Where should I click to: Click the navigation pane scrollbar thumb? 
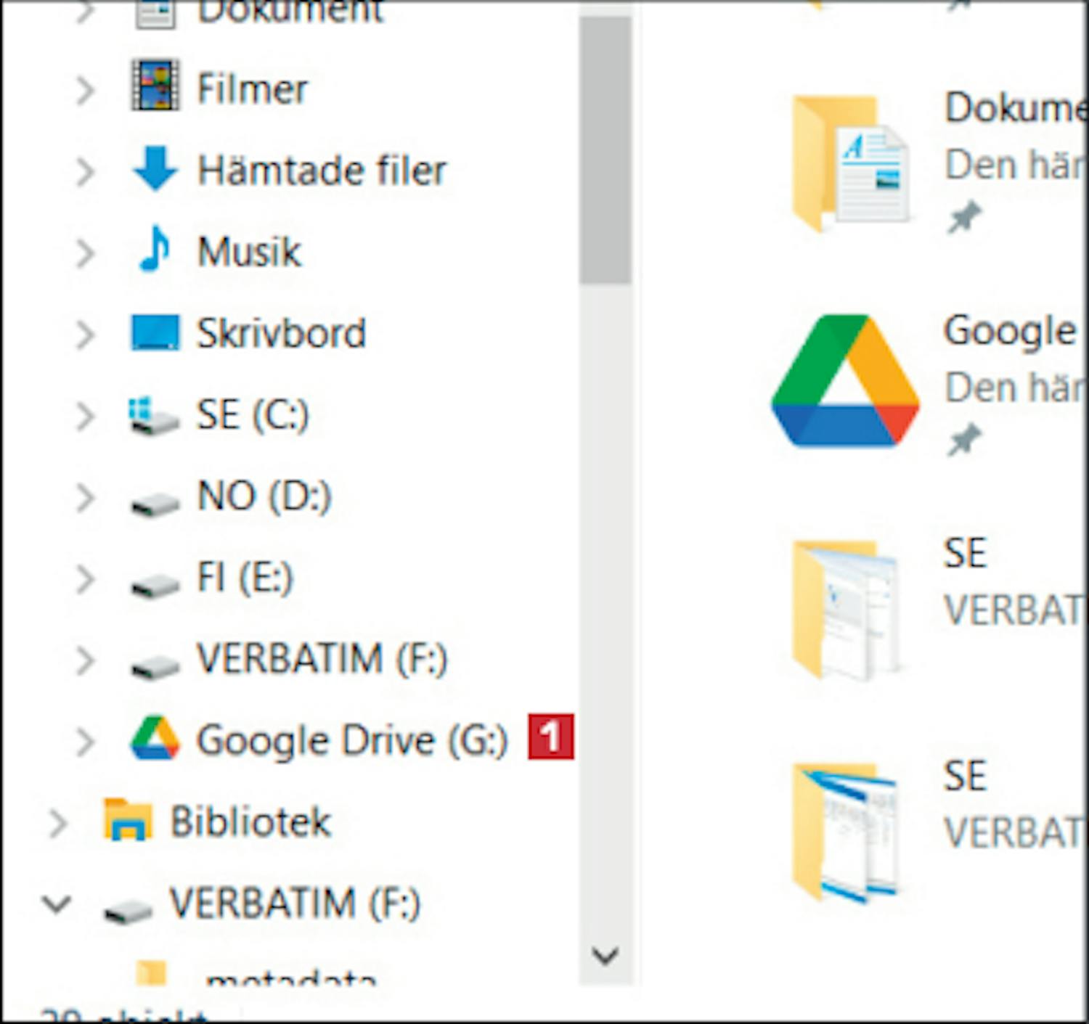coord(605,149)
